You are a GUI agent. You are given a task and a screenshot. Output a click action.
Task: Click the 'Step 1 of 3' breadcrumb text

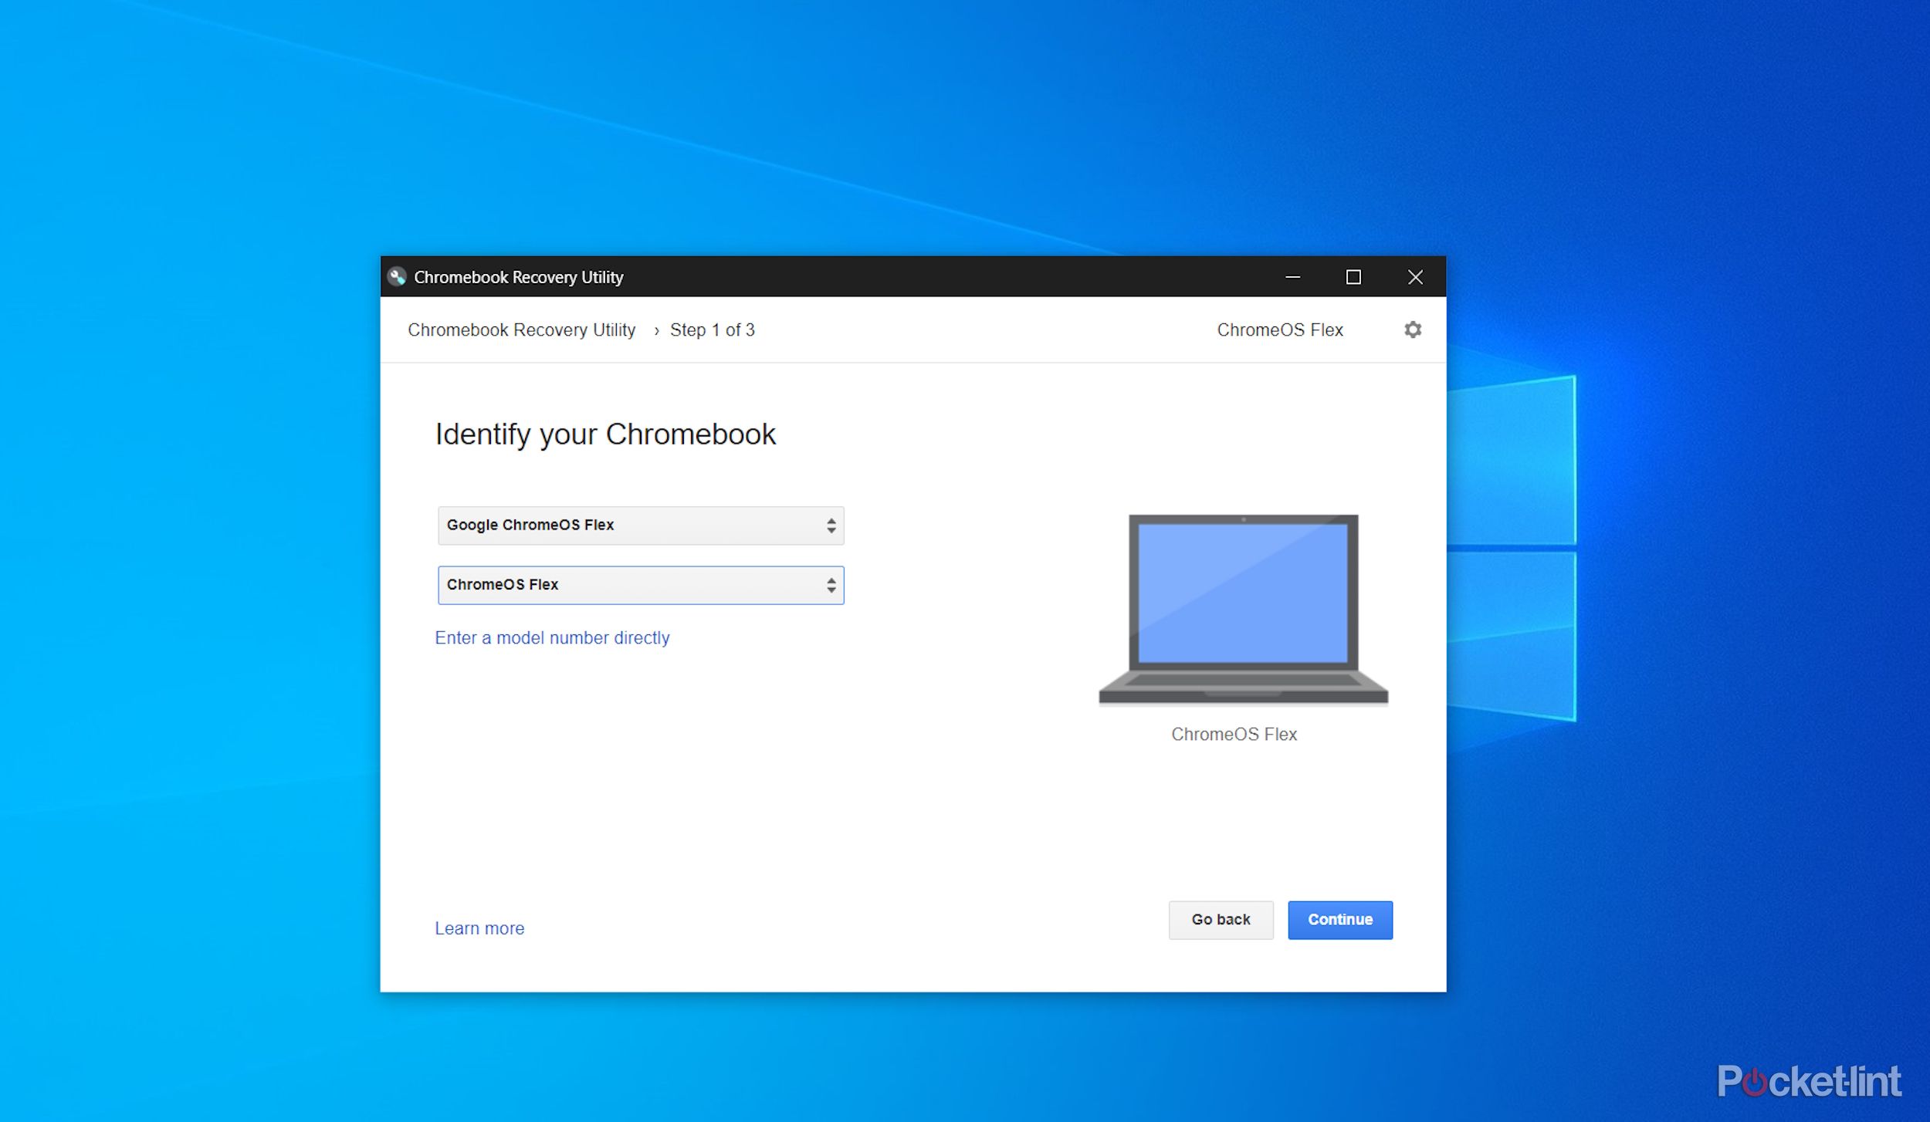[712, 330]
